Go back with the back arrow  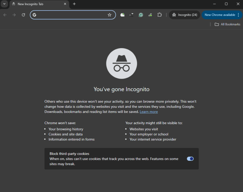pyautogui.click(x=5, y=15)
